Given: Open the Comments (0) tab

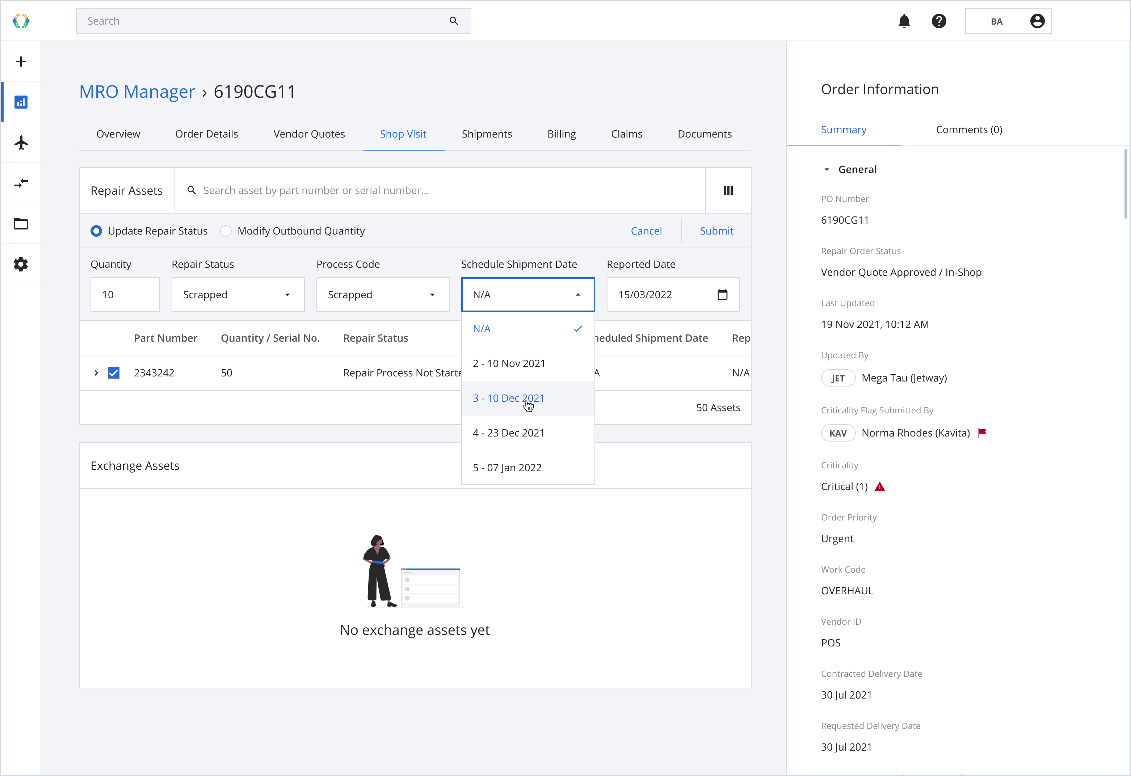Looking at the screenshot, I should (969, 130).
